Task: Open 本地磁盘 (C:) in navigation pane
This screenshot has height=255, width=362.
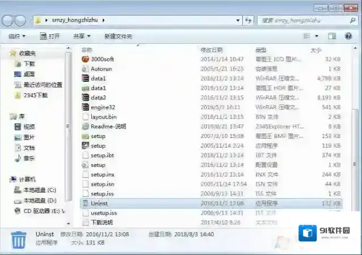Action: point(39,190)
